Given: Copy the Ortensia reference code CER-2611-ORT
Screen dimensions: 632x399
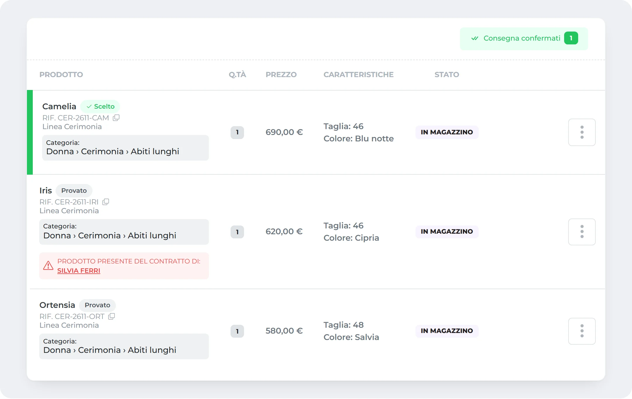Looking at the screenshot, I should click(111, 316).
